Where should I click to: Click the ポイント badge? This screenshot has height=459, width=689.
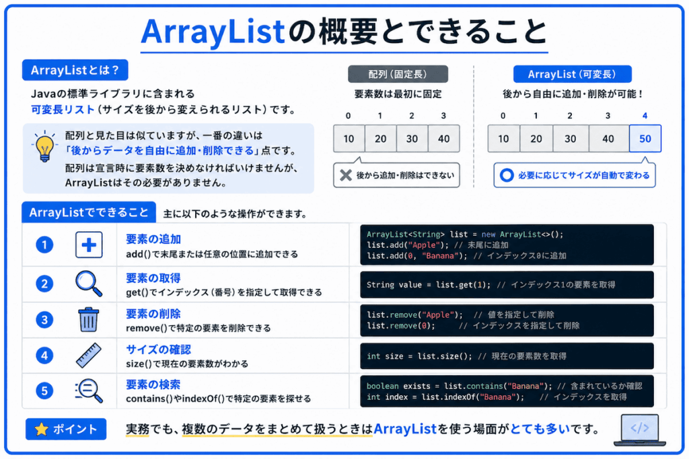point(66,429)
